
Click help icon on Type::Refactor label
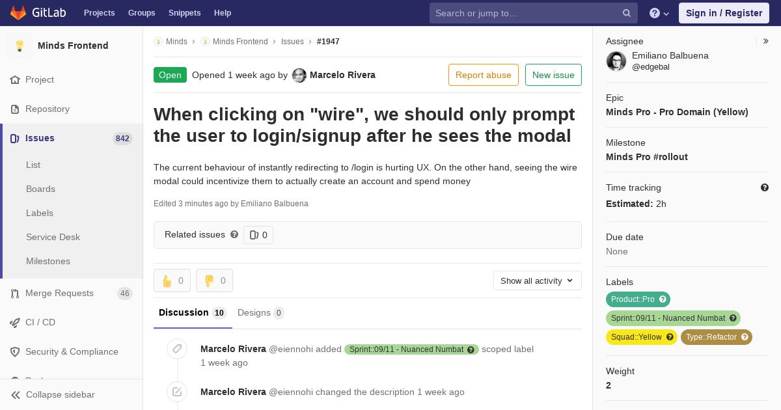[x=745, y=337]
